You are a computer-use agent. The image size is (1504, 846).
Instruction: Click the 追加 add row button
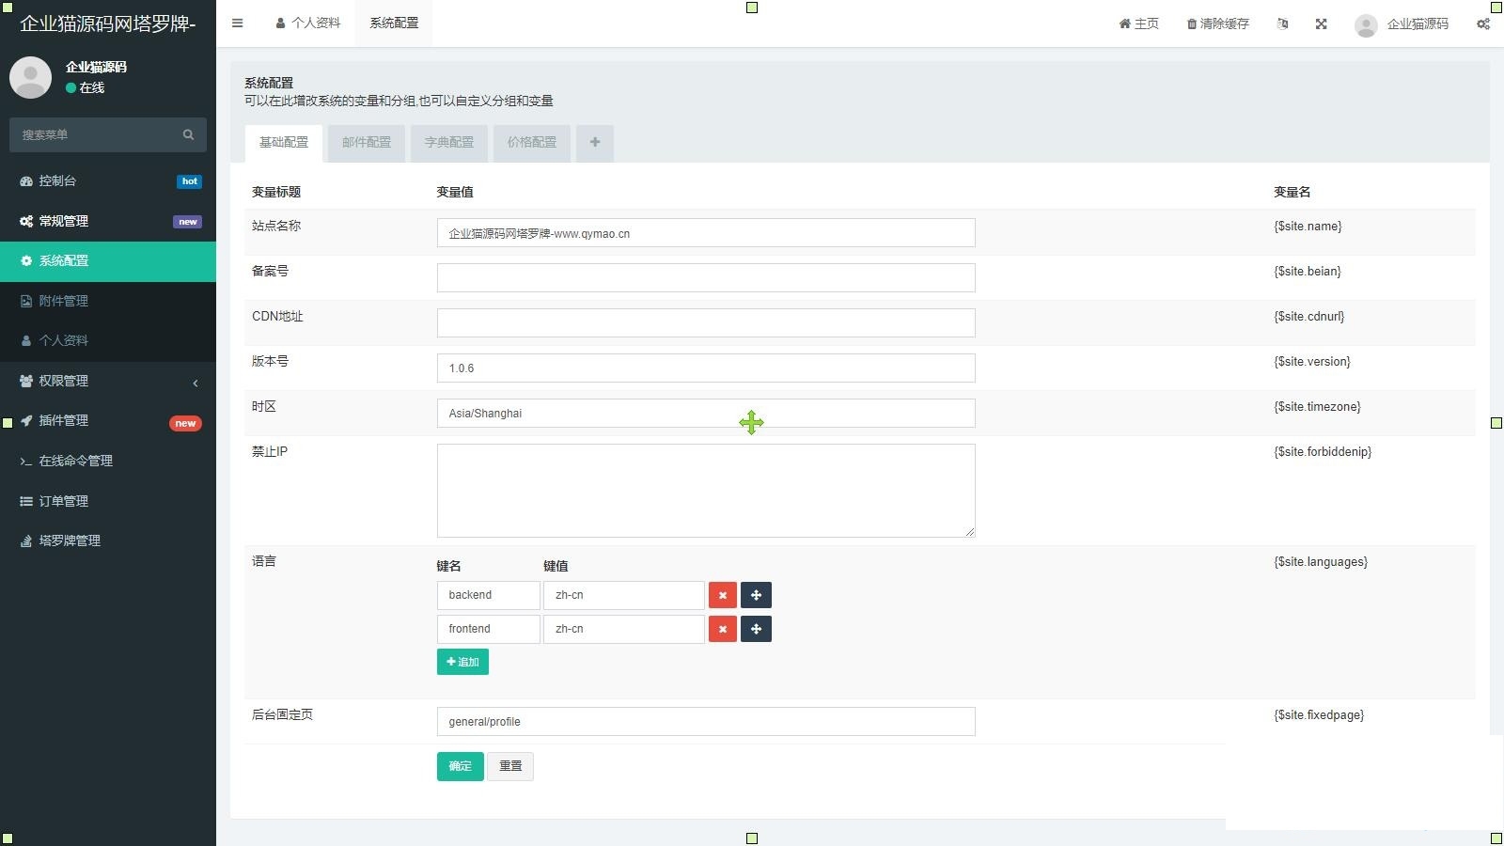(x=462, y=662)
